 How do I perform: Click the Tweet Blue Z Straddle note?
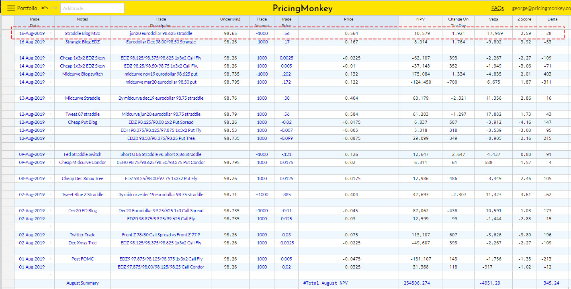point(82,195)
